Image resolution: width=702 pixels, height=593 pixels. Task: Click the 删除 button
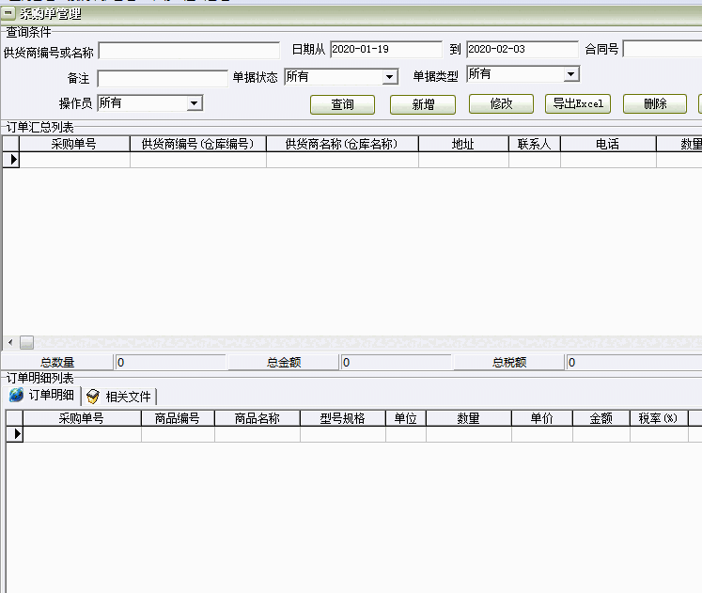tap(655, 103)
